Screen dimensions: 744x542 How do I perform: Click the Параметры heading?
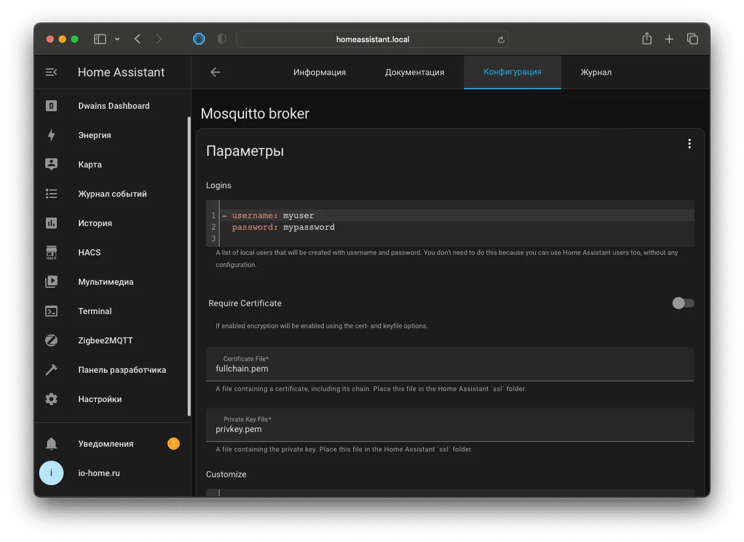(245, 151)
